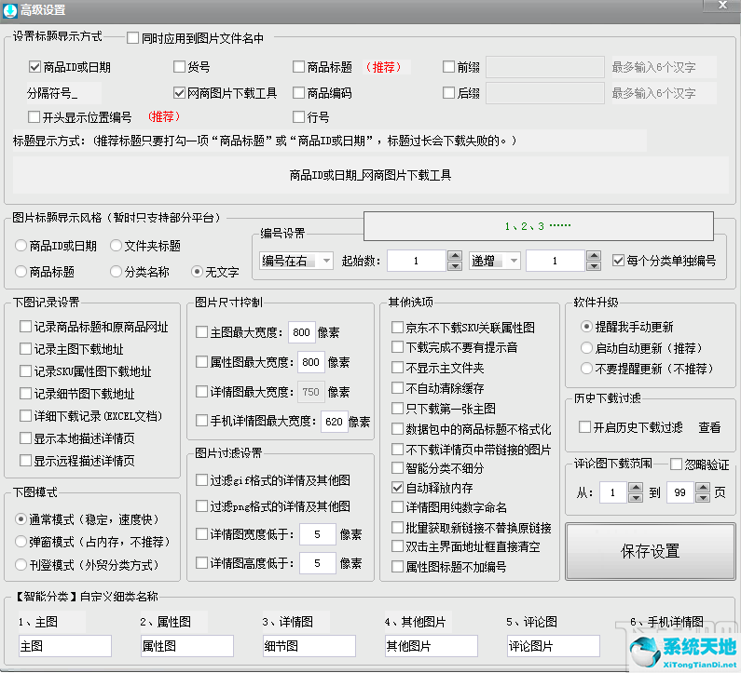Check 详情图用纯数字命名
The height and width of the screenshot is (673, 741).
[x=397, y=507]
